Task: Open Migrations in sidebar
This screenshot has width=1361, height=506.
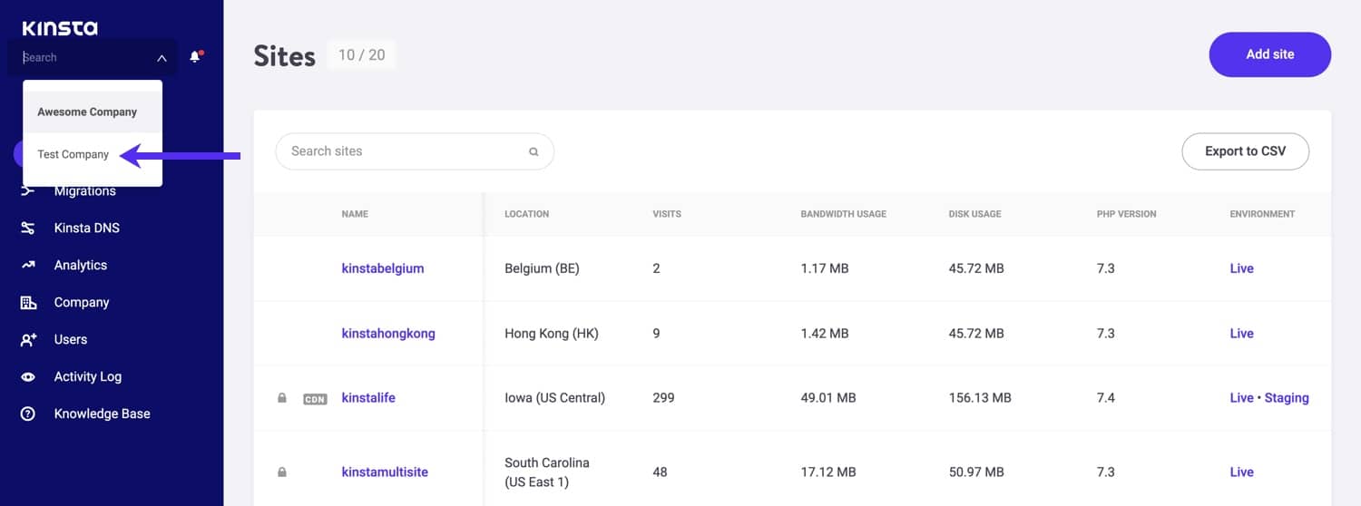Action: (x=85, y=190)
